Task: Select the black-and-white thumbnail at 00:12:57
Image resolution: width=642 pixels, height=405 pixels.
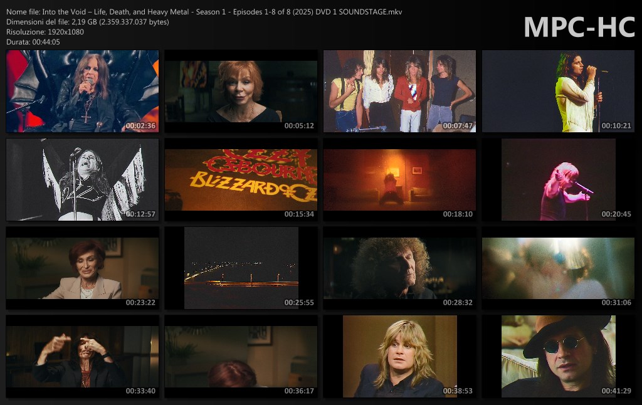Action: [82, 180]
